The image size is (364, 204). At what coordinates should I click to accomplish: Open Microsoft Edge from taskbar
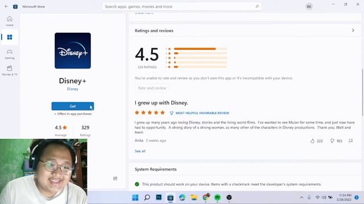[182, 198]
